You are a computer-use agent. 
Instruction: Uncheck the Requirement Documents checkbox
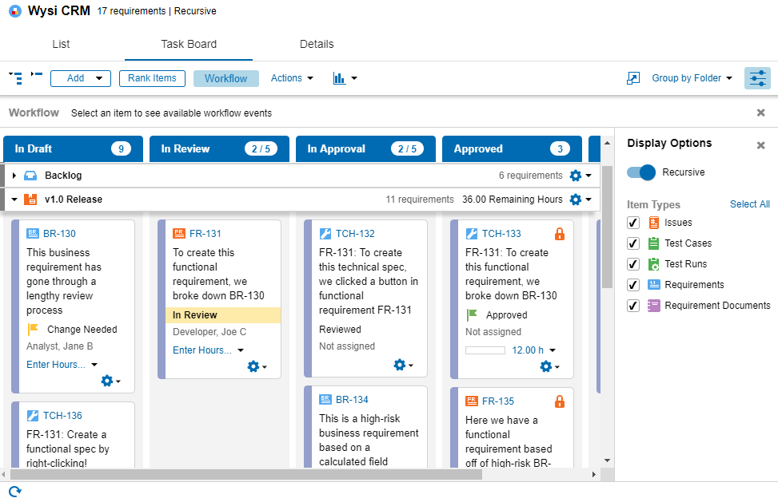tap(633, 306)
